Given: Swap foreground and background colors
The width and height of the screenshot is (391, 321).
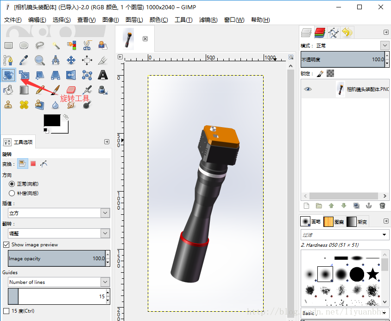Looking at the screenshot, I should 66,117.
